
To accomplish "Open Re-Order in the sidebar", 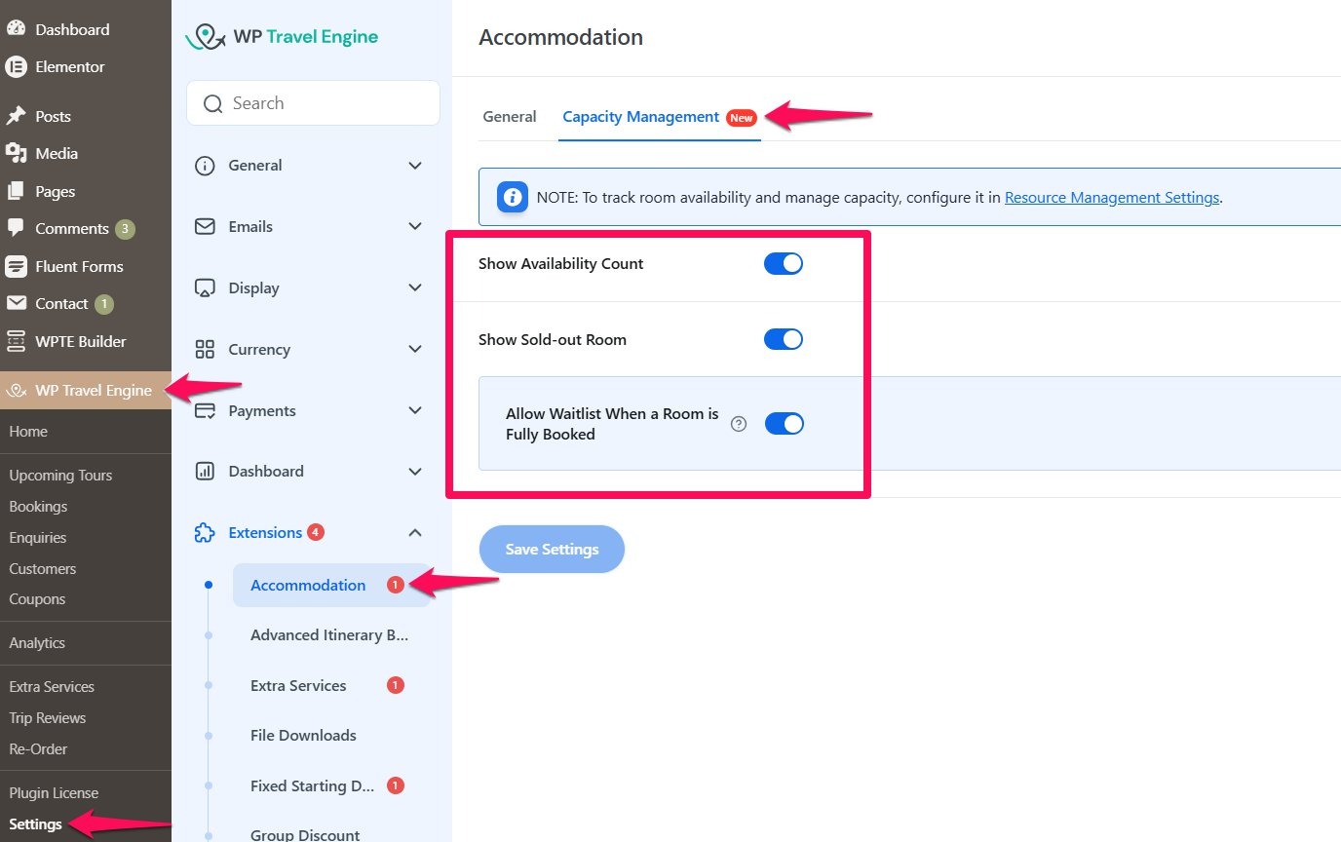I will (x=39, y=749).
